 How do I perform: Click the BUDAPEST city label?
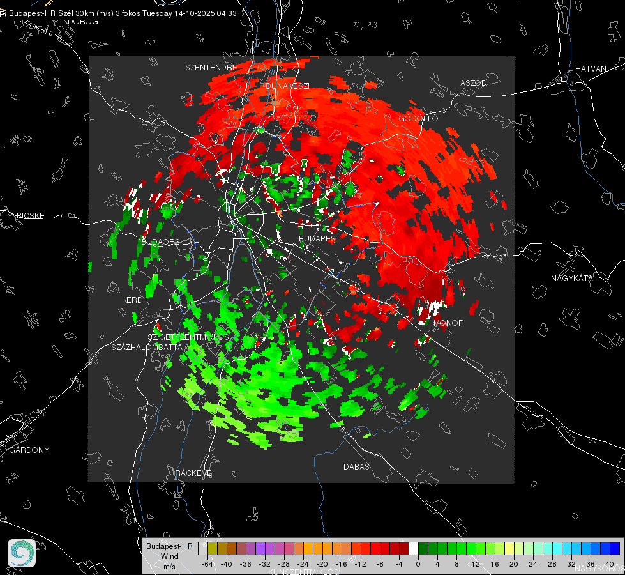pyautogui.click(x=320, y=238)
